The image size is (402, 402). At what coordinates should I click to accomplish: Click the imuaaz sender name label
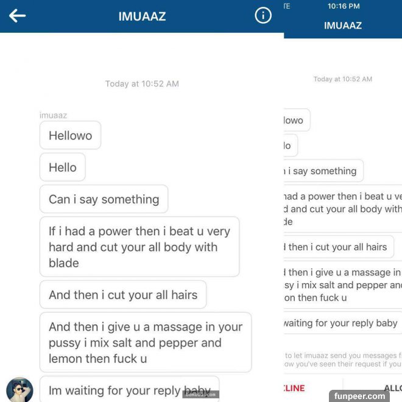pos(54,115)
